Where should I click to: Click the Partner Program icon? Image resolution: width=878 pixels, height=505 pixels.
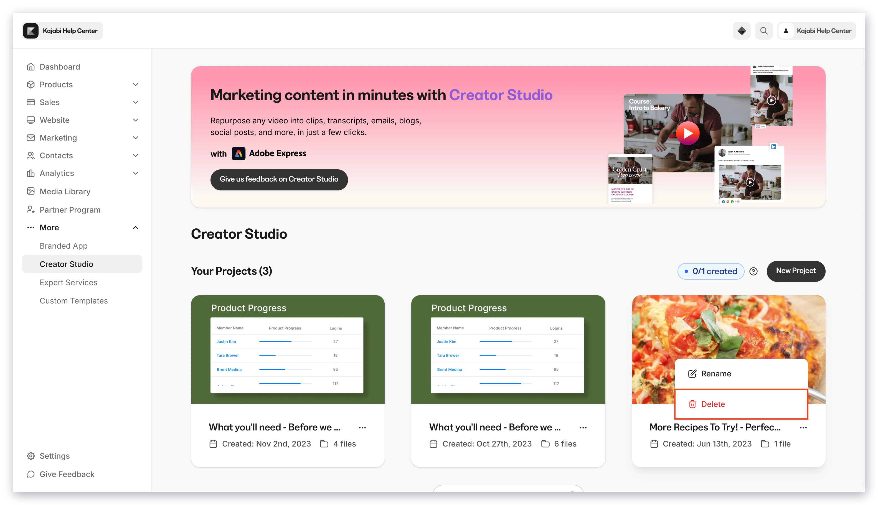(x=31, y=210)
